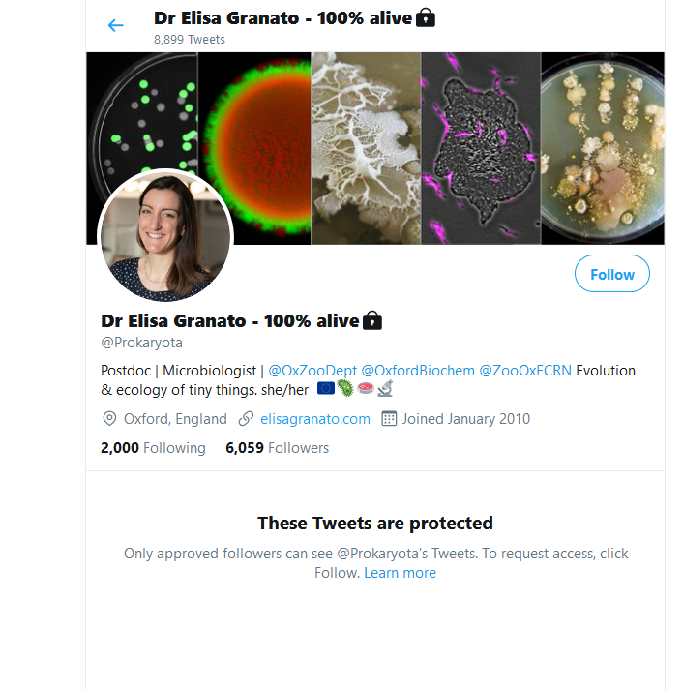Click the lock icon in header title
The width and height of the screenshot is (683, 690).
[x=426, y=18]
